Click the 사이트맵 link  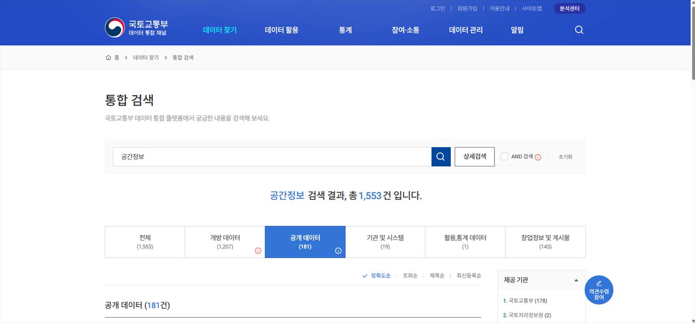click(x=532, y=8)
